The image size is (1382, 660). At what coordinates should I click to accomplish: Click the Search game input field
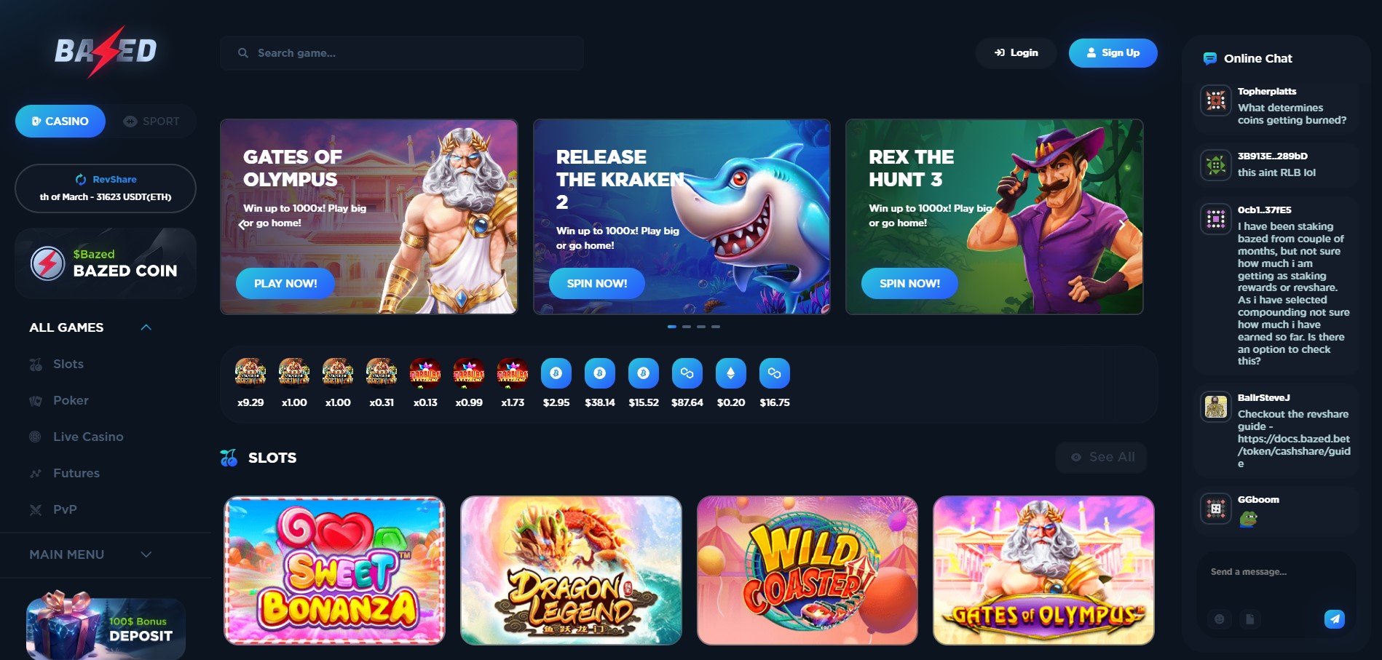point(402,53)
